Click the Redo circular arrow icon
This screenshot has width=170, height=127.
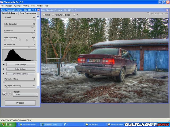click(x=10, y=94)
